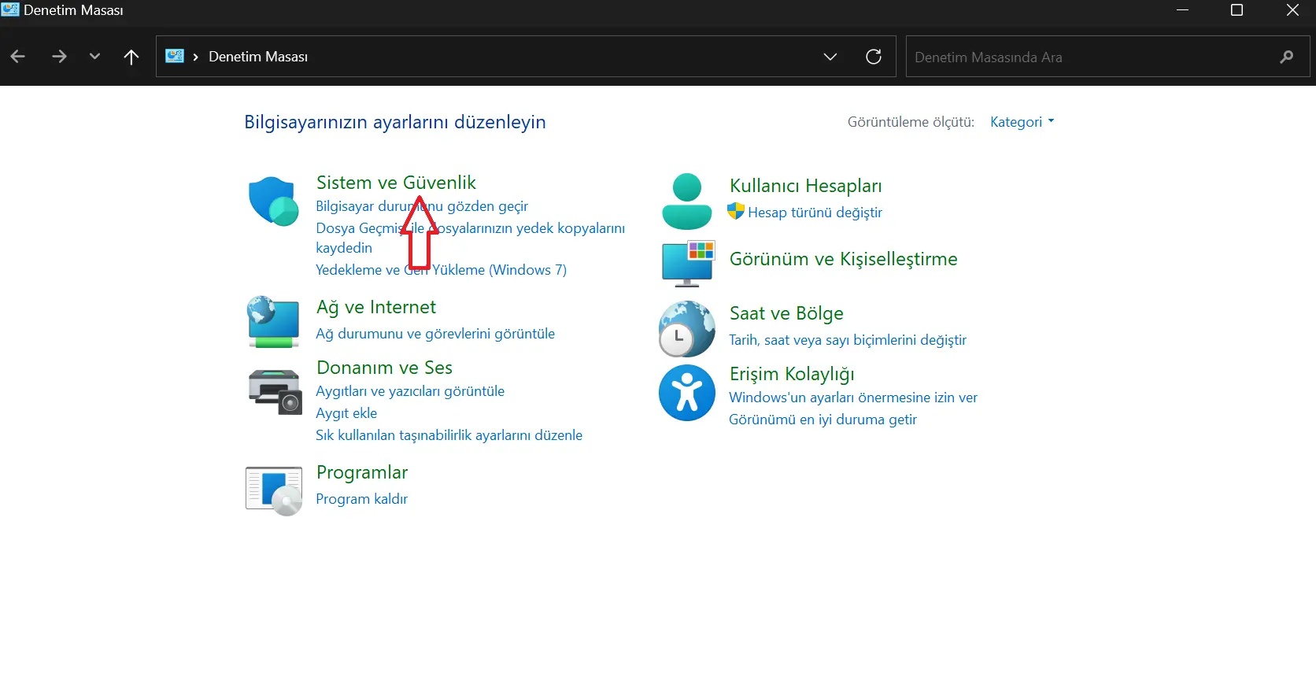Open Dosya Geçmişi backup copies link
Image resolution: width=1316 pixels, height=684 pixels.
[470, 238]
